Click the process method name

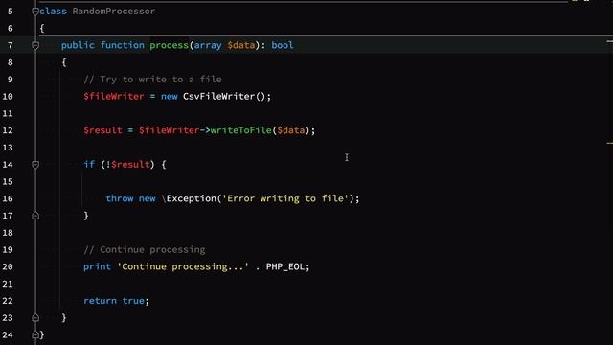pos(169,45)
